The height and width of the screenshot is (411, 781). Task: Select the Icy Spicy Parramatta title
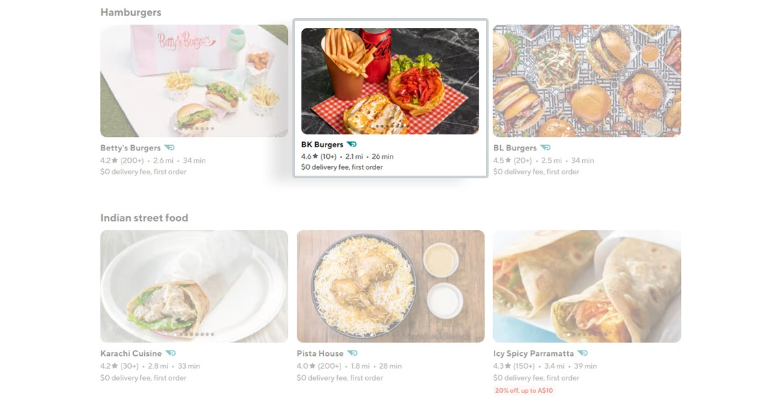(x=533, y=353)
